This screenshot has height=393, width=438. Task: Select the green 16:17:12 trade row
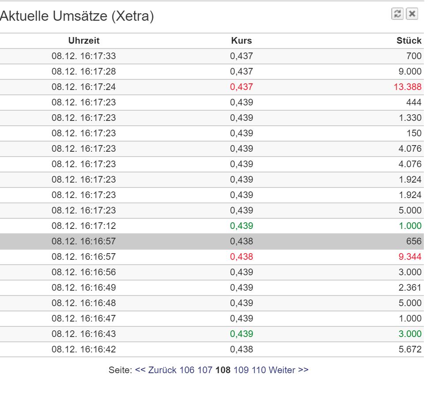click(x=212, y=225)
